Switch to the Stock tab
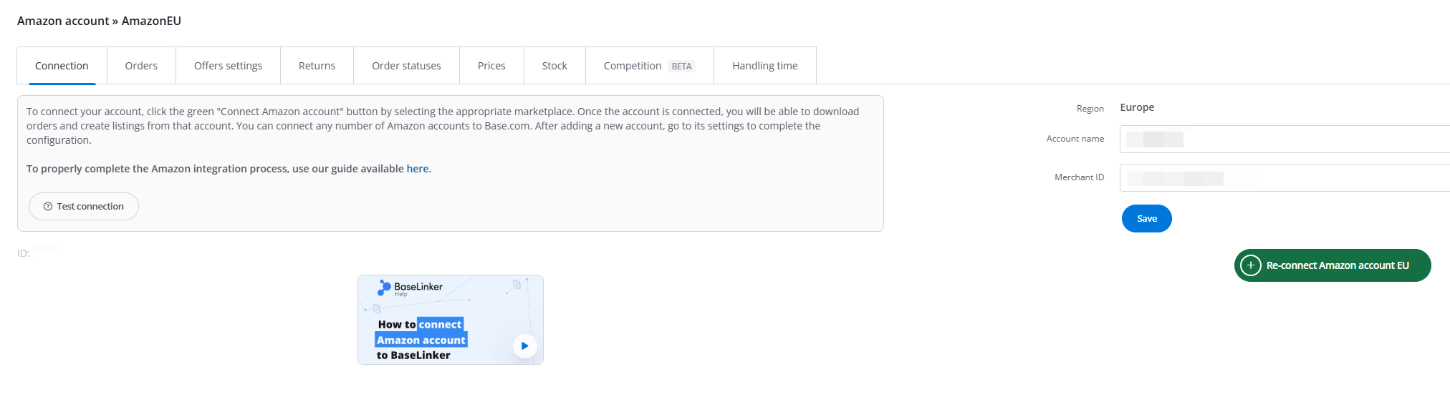 (554, 66)
